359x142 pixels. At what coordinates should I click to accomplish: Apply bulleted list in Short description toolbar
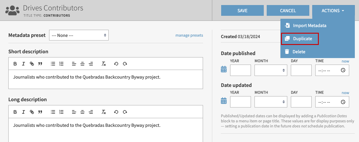[x=53, y=64]
